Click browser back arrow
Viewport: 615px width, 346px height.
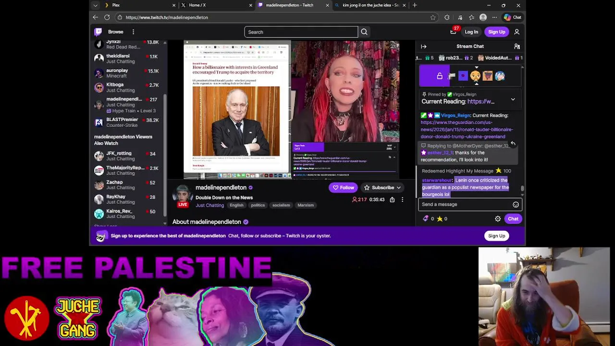95,17
